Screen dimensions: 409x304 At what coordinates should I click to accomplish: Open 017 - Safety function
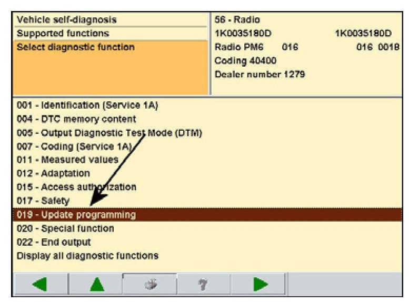(43, 201)
